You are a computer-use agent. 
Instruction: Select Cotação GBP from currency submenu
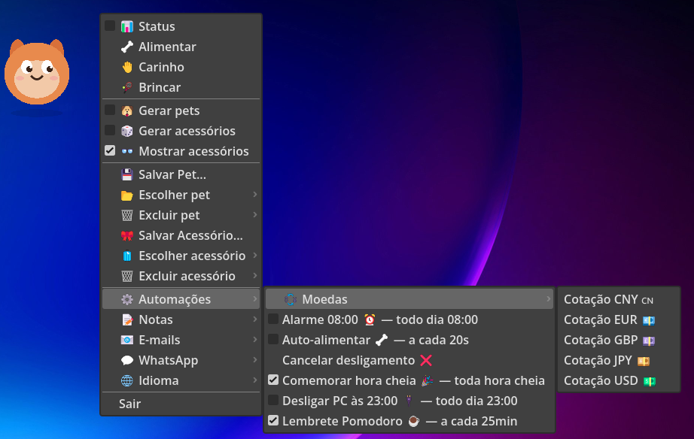619,340
